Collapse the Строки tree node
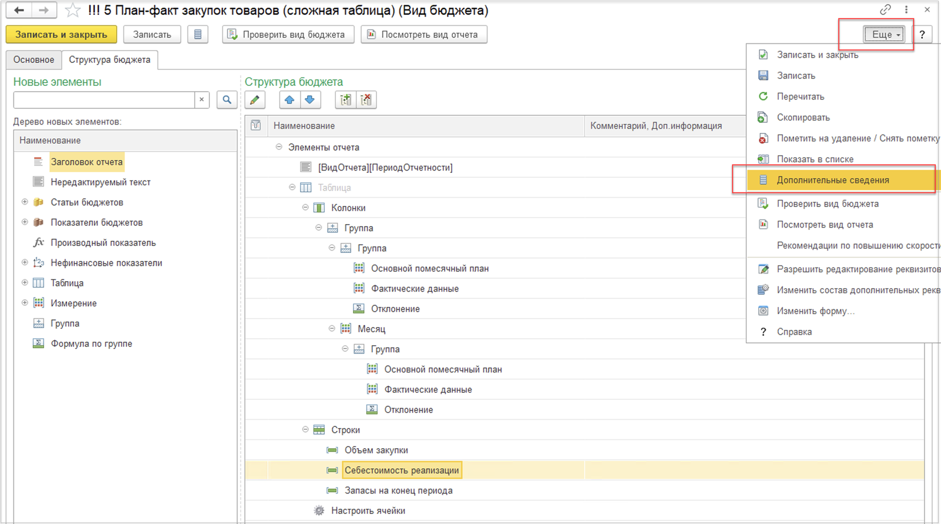This screenshot has width=941, height=524. pos(305,429)
